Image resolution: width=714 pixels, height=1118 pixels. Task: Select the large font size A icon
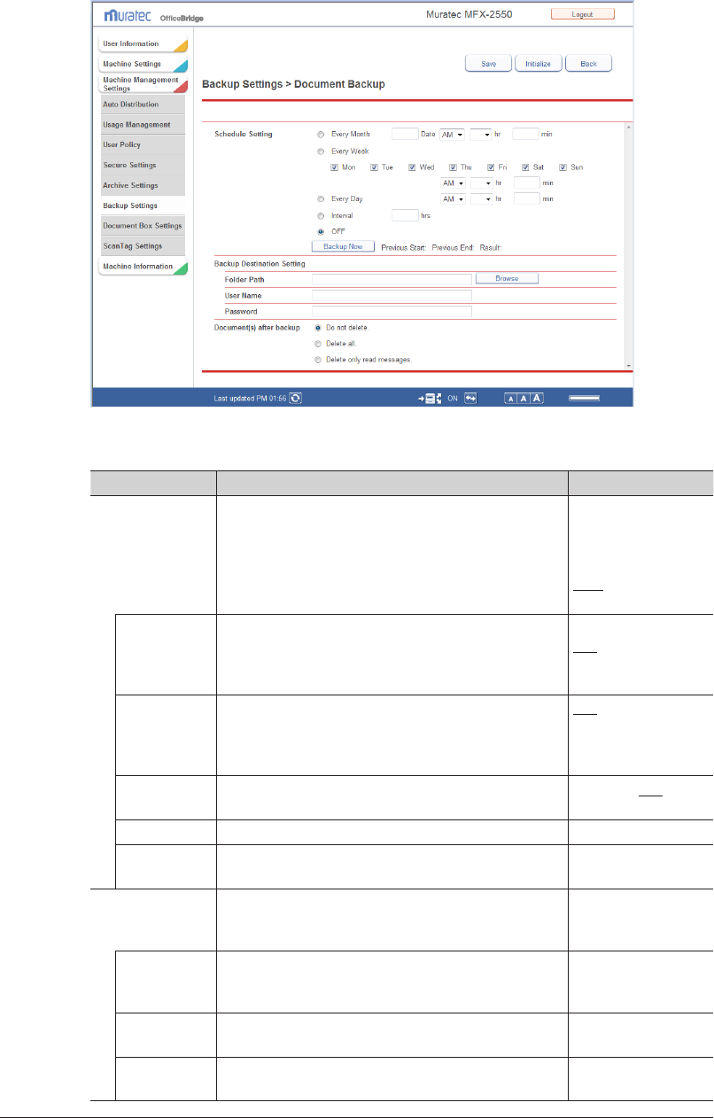[537, 399]
